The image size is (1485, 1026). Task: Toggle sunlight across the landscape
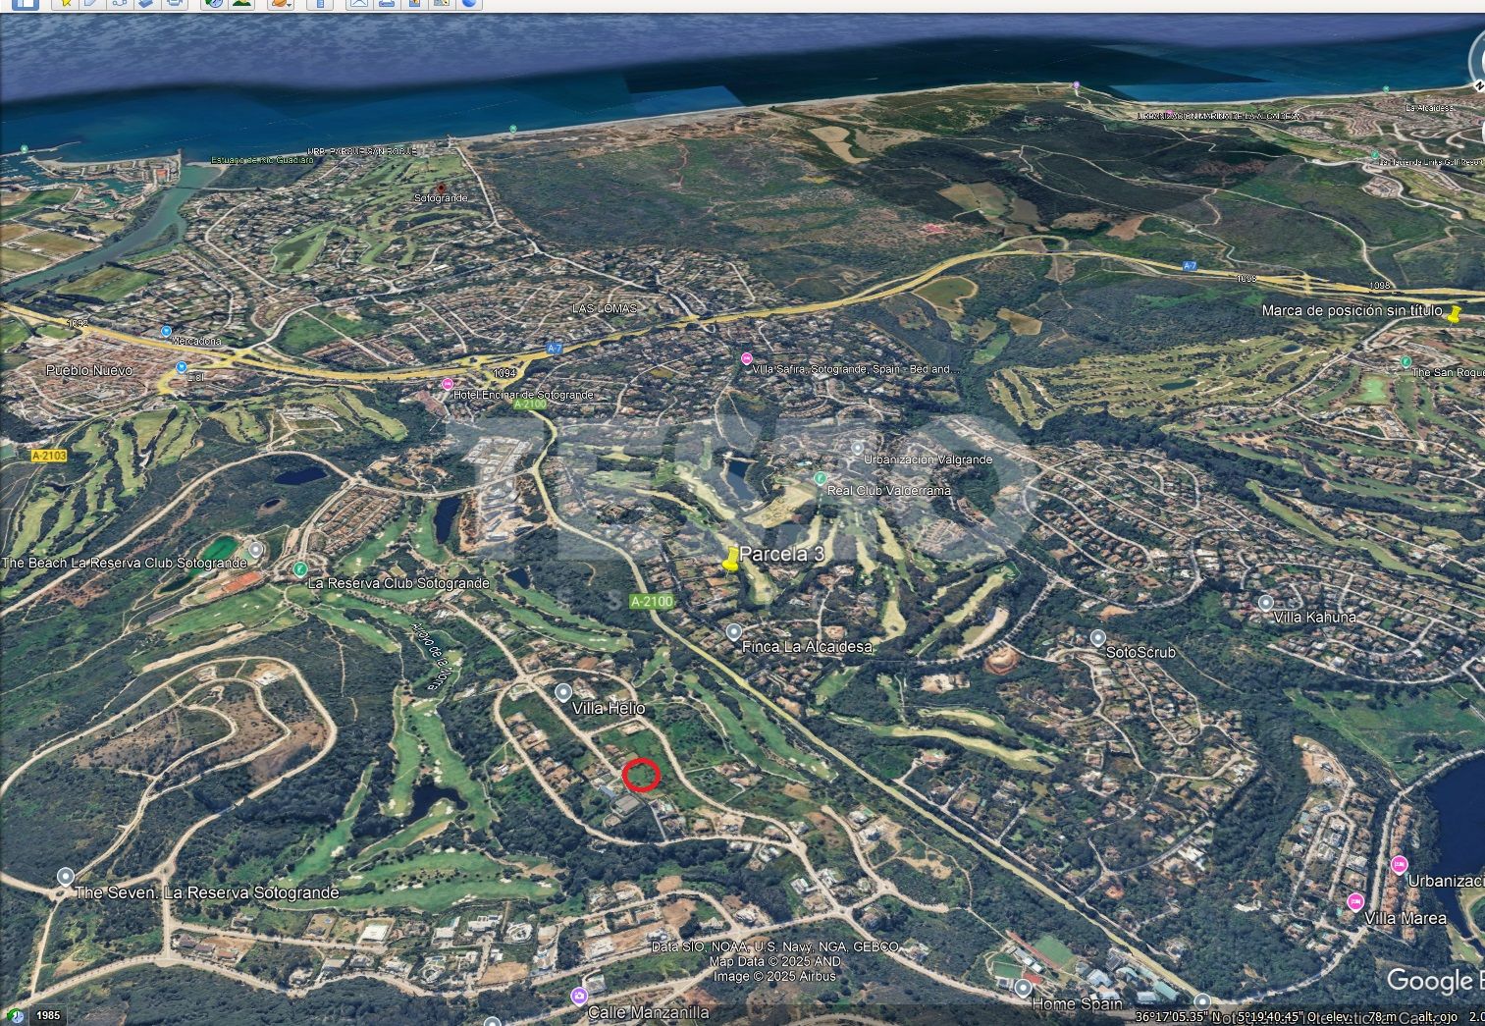[x=240, y=3]
